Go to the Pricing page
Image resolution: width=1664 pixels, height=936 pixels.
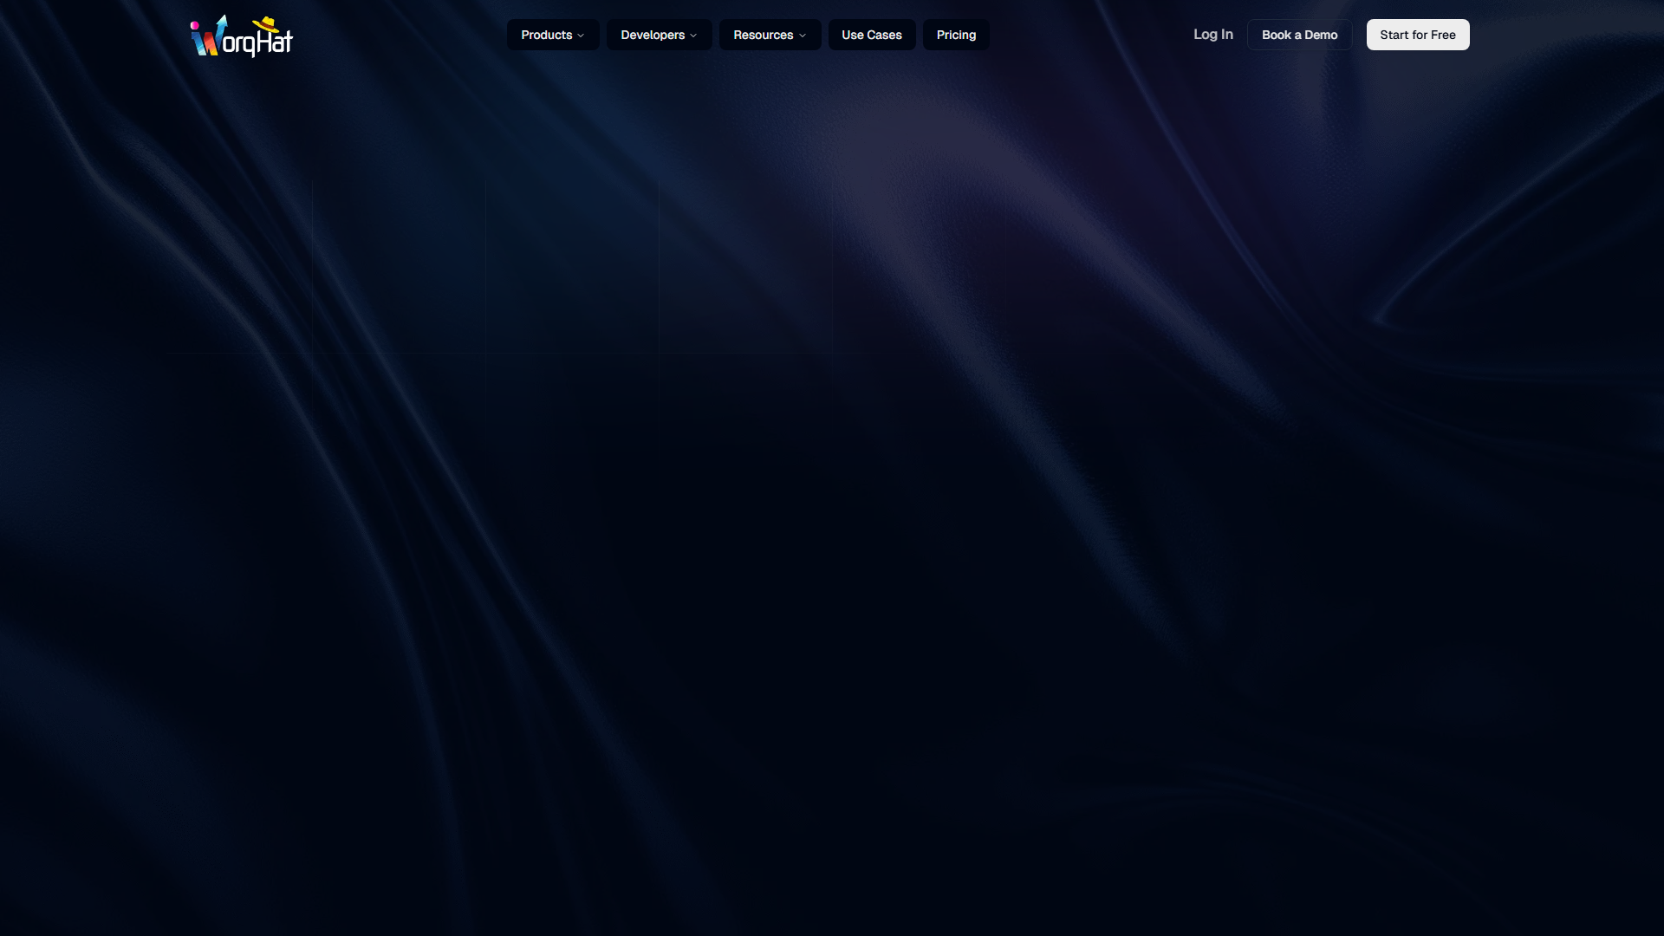click(956, 35)
